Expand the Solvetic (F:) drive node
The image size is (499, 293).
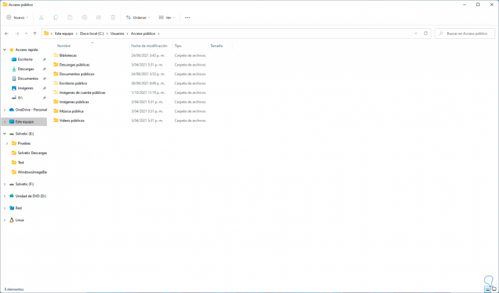point(5,184)
